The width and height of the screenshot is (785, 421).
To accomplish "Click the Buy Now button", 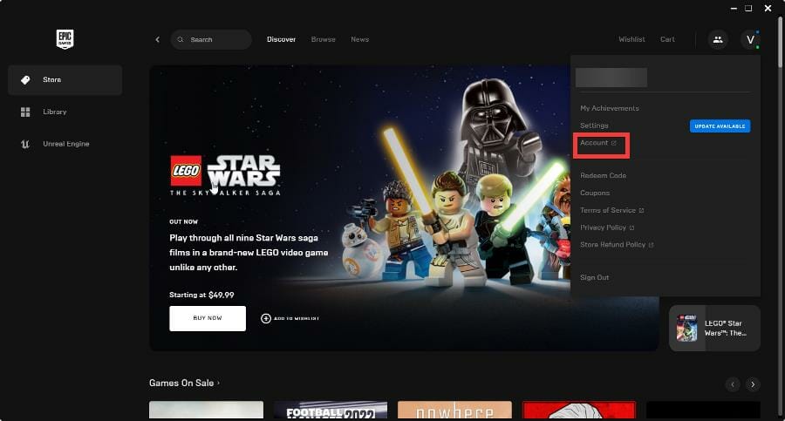I will (208, 318).
